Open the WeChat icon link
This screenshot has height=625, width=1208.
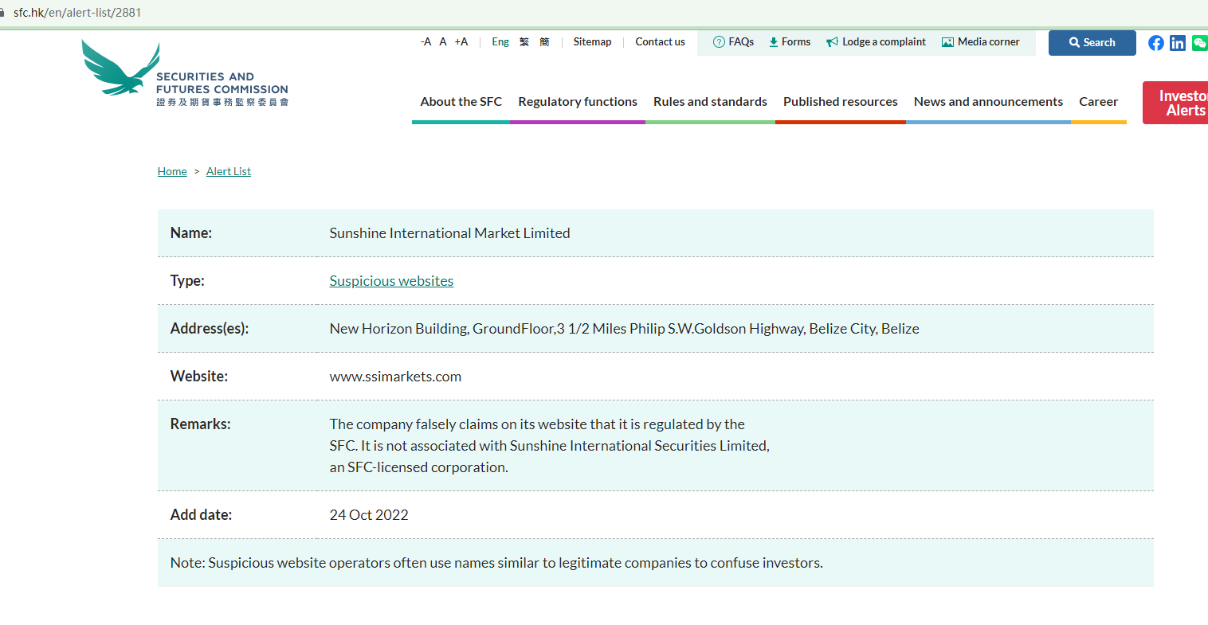pyautogui.click(x=1199, y=43)
